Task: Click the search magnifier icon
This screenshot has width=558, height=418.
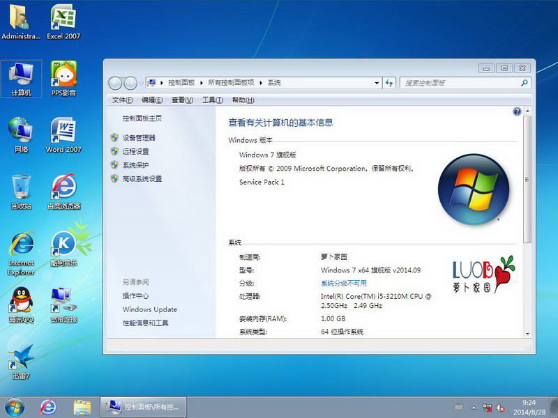Action: [525, 83]
